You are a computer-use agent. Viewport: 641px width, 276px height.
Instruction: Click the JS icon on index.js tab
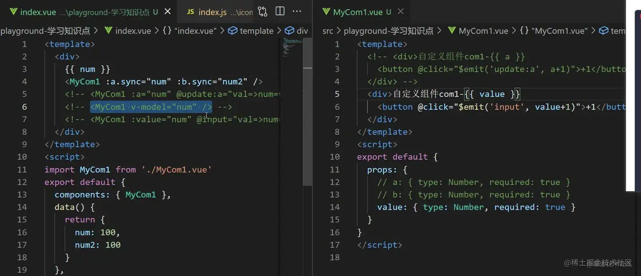(x=191, y=12)
